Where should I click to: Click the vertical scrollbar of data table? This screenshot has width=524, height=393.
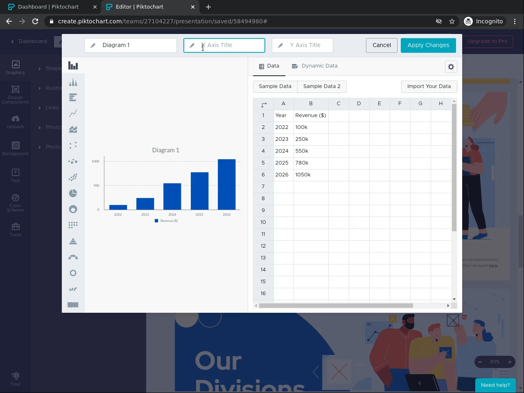pos(454,167)
